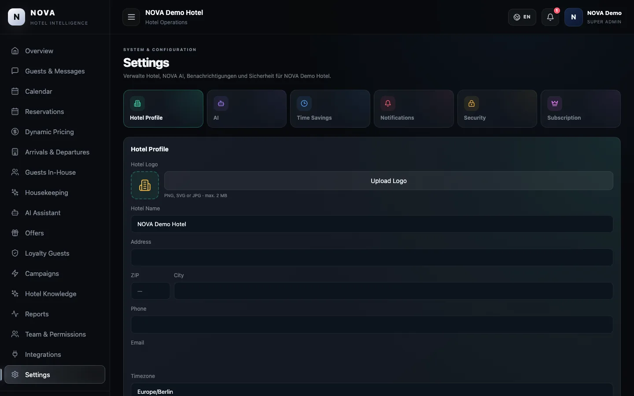
Task: Click the Loyalty Guests shield icon
Action: click(15, 253)
